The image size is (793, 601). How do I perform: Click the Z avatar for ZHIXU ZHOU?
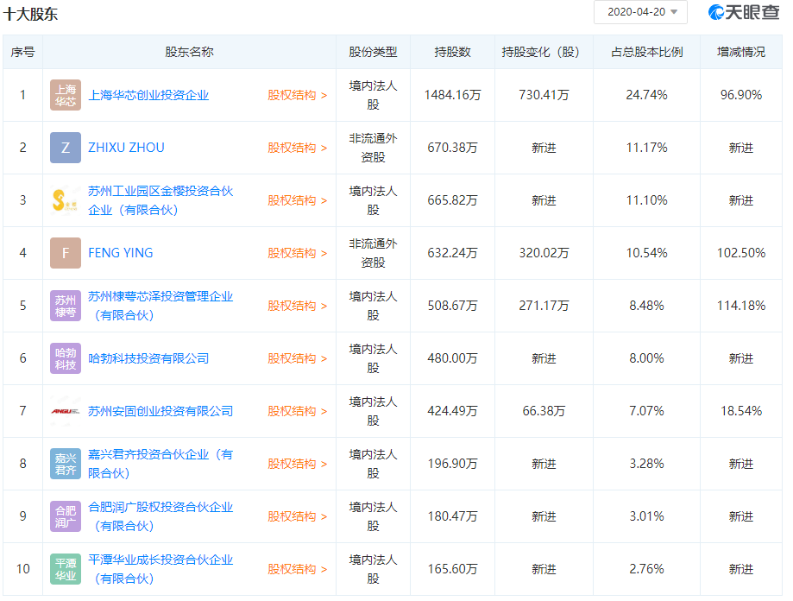click(66, 148)
